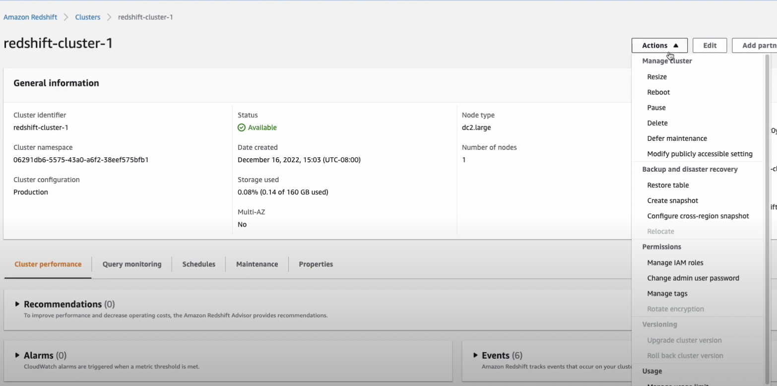The image size is (777, 386).
Task: Select Pause in the Manage cluster menu
Action: [x=656, y=108]
